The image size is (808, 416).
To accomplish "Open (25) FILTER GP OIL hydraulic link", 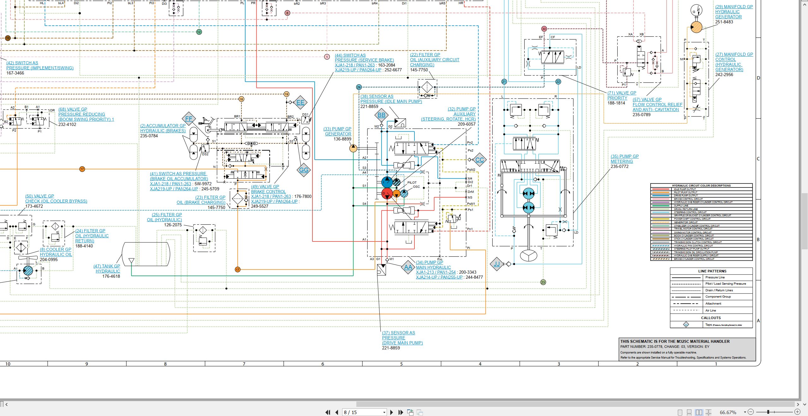I will [x=164, y=217].
